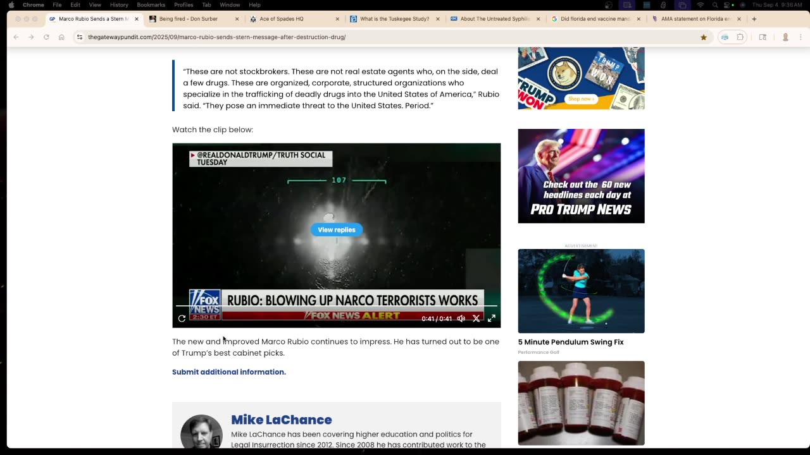The image size is (810, 455).
Task: Open the Chrome profile avatar
Action: [x=785, y=37]
